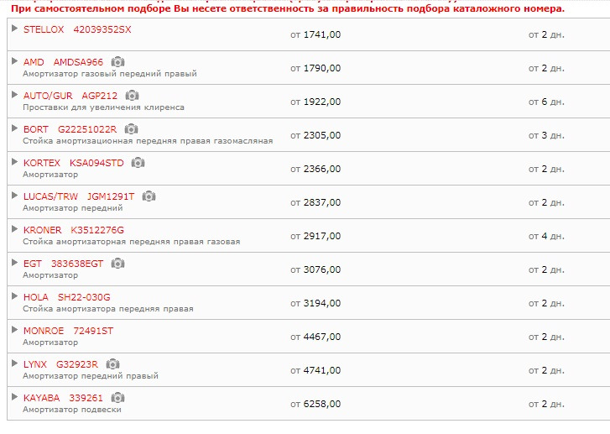Expand the MONROE 72491ST row arrow
This screenshot has width=610, height=434.
pyautogui.click(x=15, y=330)
